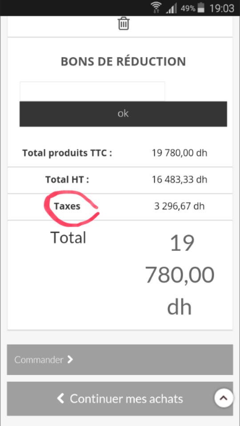Screen dimensions: 240x426
Task: Tap the 3 296,67 dh tax amount
Action: coord(179,206)
